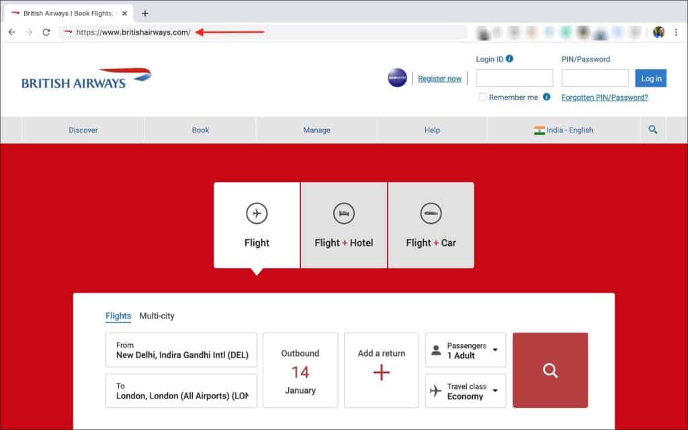Click the red plus to add return
The height and width of the screenshot is (430, 688).
coord(382,372)
